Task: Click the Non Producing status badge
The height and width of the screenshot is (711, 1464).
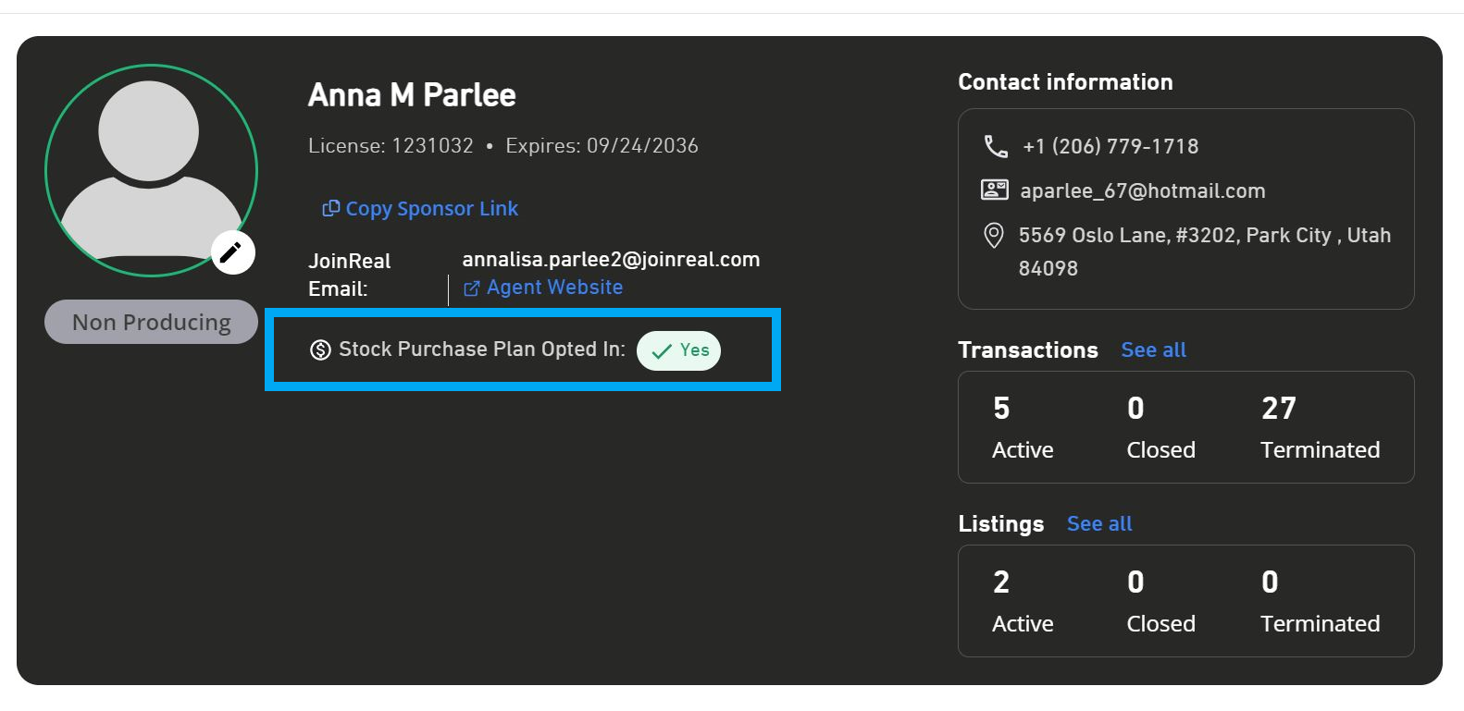Action: (151, 322)
